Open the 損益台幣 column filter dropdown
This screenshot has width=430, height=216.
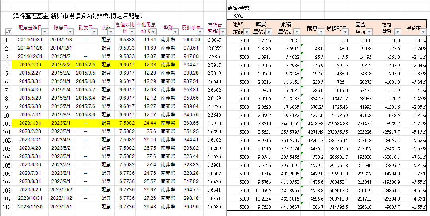397,32
